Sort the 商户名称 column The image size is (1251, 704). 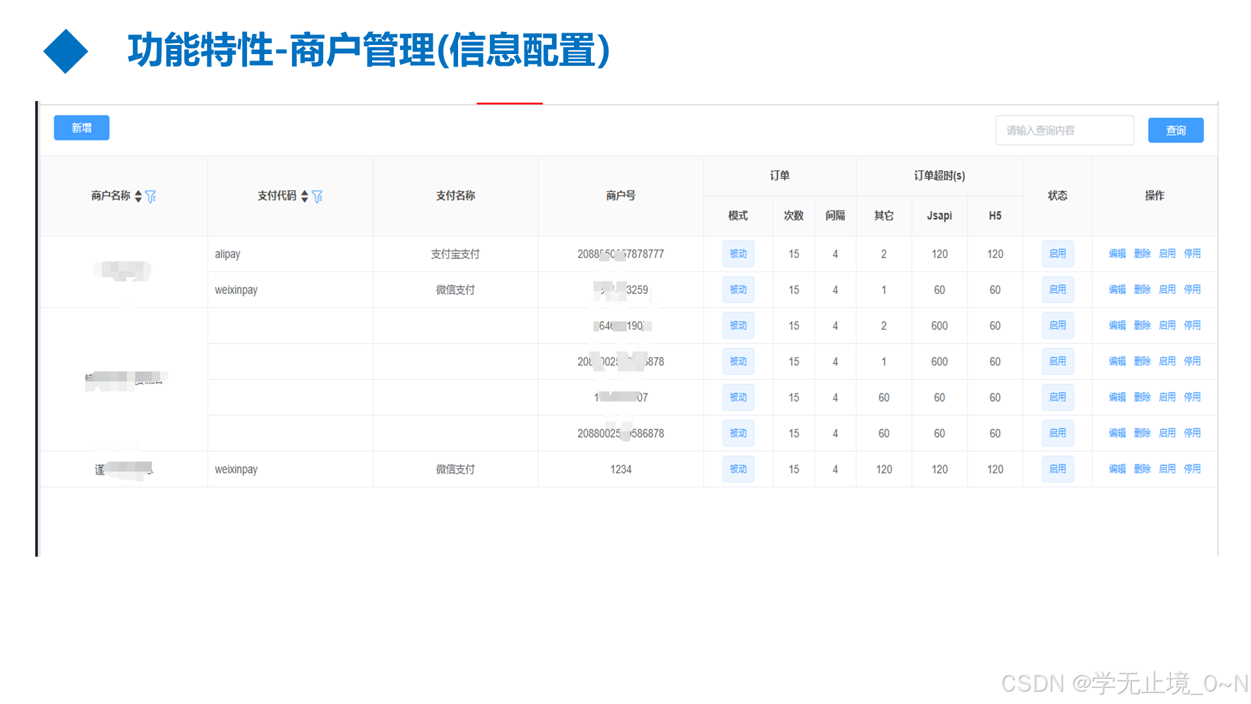pyautogui.click(x=139, y=196)
